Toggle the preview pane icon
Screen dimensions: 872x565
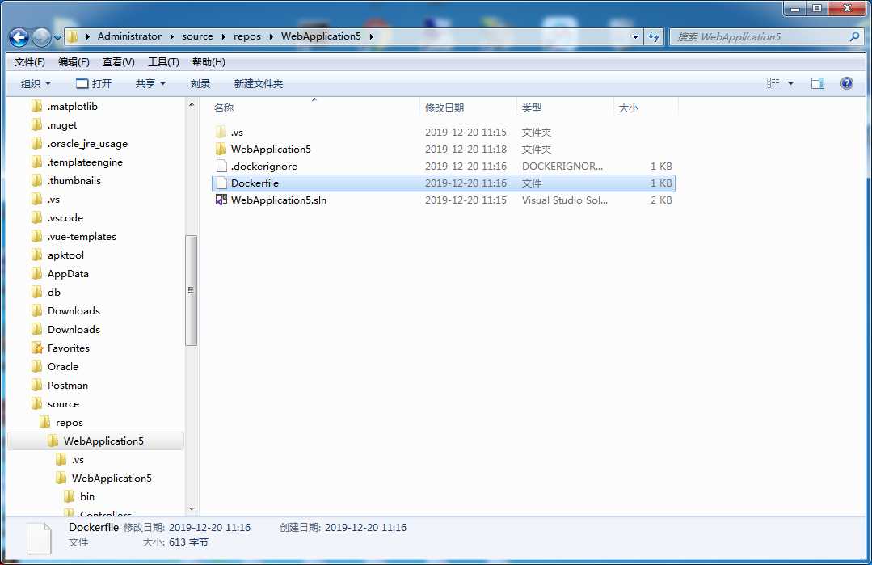coord(818,83)
